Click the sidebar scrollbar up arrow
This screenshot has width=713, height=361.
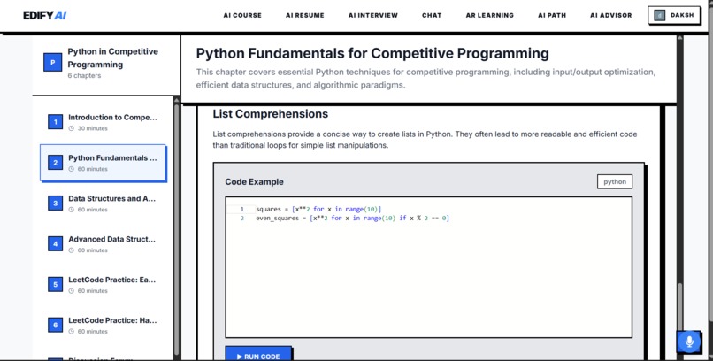pos(176,100)
